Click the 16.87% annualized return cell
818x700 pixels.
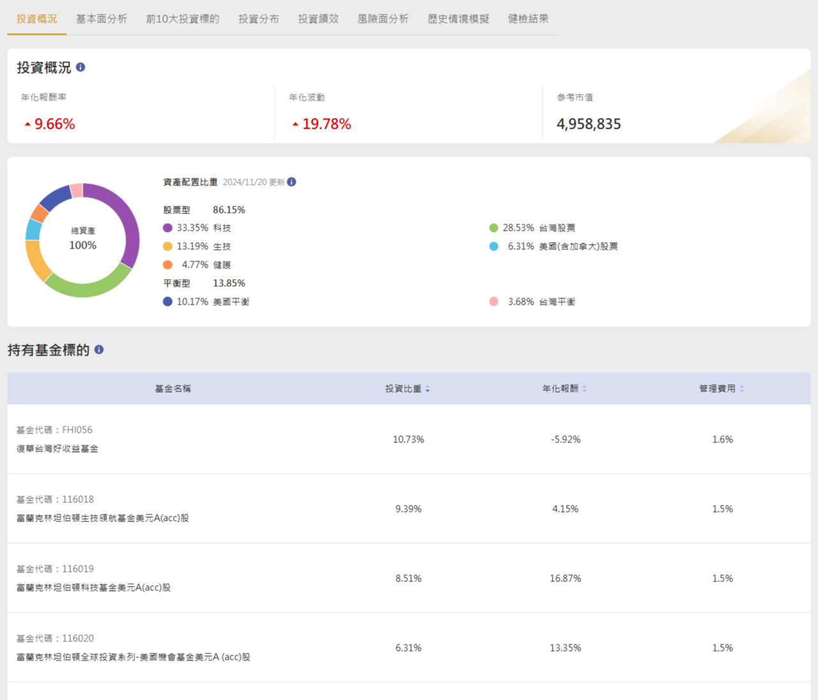point(566,578)
